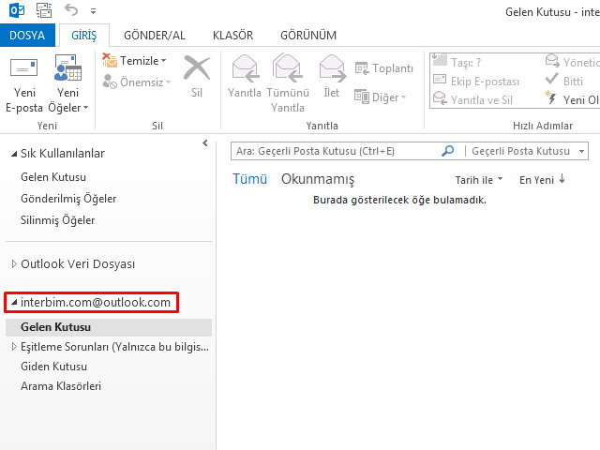
Task: Click Tümünü Yanıtla reply-all icon
Action: click(x=288, y=69)
